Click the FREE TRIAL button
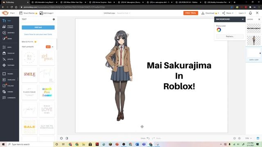Image resolution: width=262 pixels, height=147 pixels. tap(191, 13)
